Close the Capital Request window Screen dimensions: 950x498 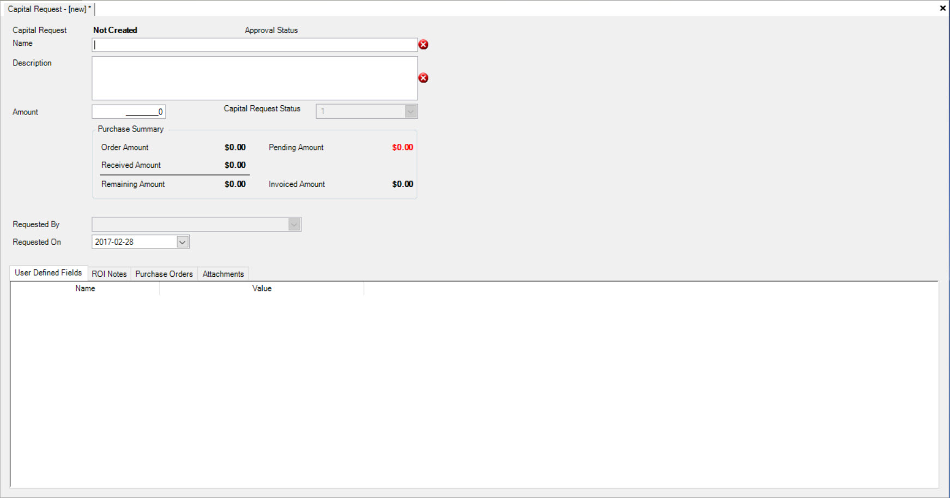click(942, 8)
